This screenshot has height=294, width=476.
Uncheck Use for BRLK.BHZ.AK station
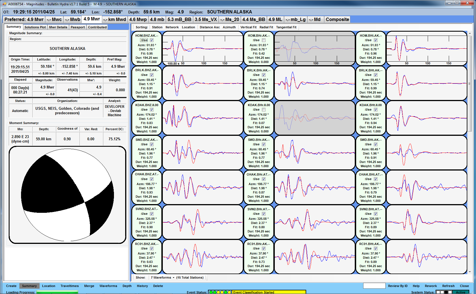pyautogui.click(x=152, y=75)
